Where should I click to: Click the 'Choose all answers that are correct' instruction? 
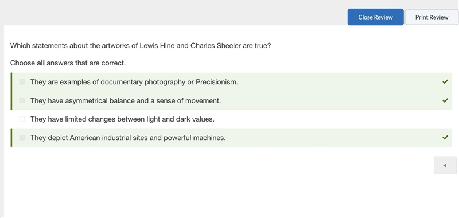[68, 63]
